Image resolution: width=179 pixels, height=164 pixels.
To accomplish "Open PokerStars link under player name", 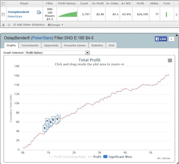I will 15,16.
